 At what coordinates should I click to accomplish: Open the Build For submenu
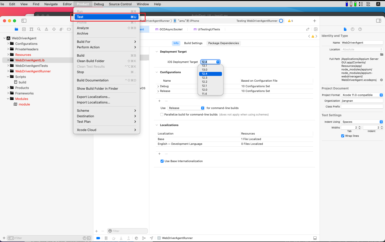click(106, 42)
